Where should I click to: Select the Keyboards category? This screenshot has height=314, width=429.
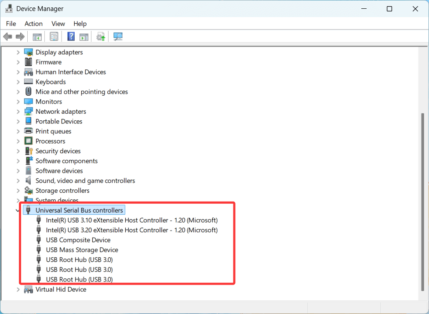50,82
